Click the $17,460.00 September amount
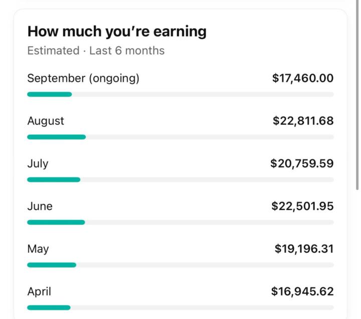Screen dimensions: 361x319 (x=302, y=78)
